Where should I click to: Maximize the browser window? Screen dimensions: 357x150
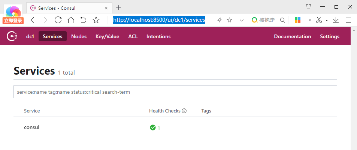coord(336,7)
